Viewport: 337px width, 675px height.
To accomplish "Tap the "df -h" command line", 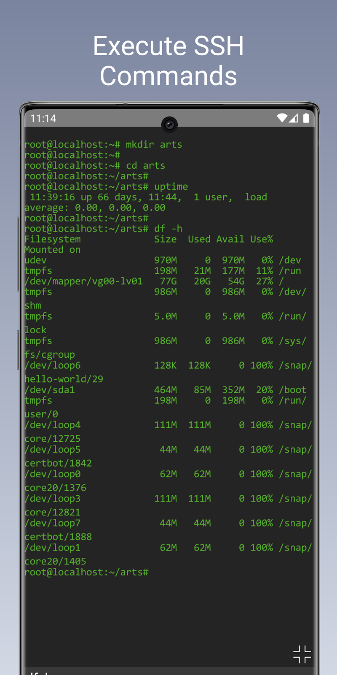I will coord(103,229).
